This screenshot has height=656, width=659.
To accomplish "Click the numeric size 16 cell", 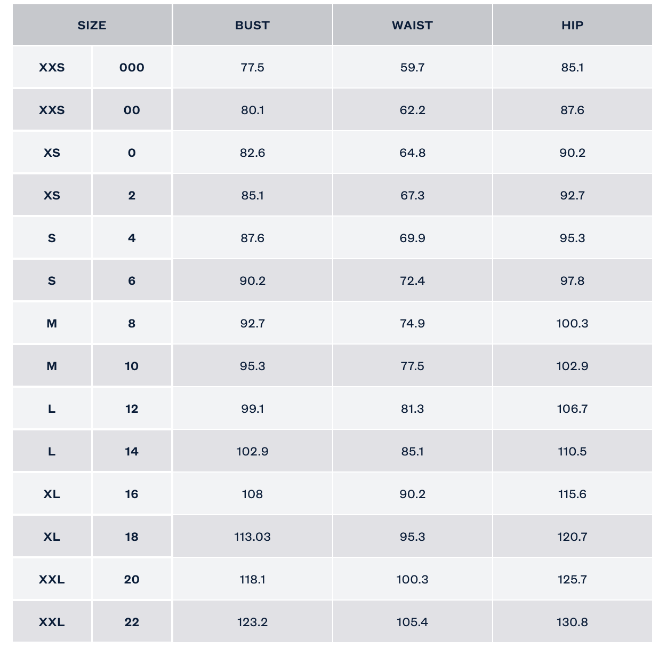I will tap(132, 494).
